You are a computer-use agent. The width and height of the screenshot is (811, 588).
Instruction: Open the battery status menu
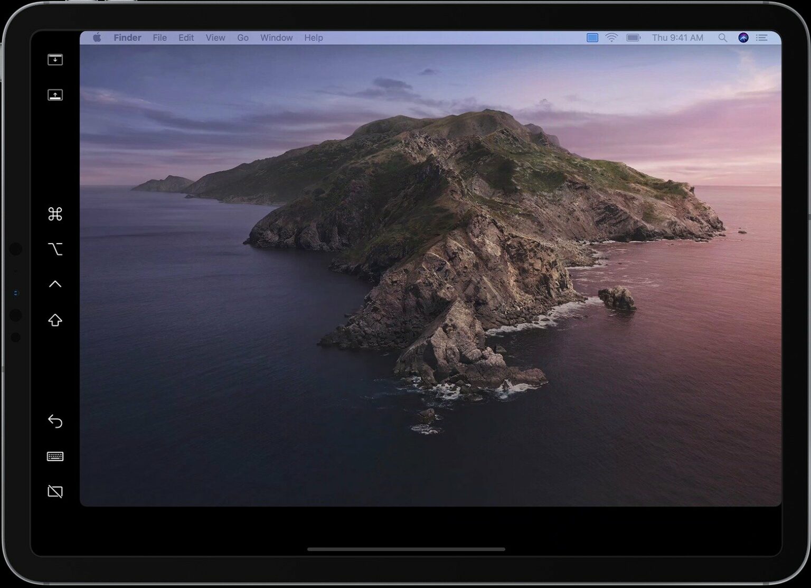633,38
